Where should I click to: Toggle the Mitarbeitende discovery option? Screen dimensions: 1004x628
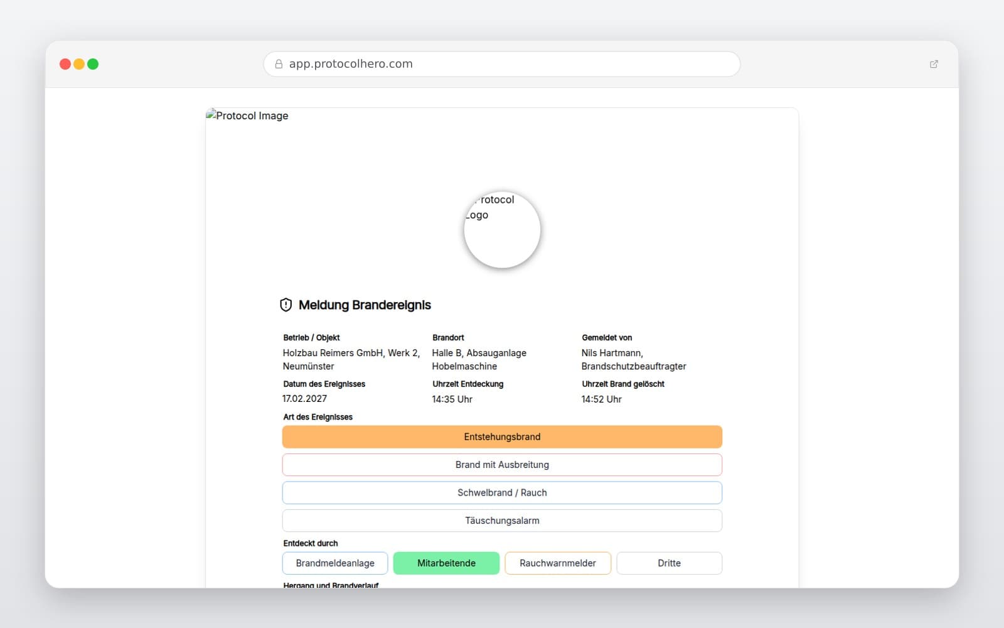pyautogui.click(x=447, y=563)
